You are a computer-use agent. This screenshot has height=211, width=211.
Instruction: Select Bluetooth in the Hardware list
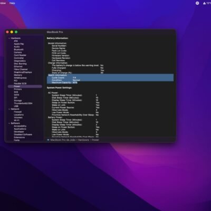click(19, 50)
